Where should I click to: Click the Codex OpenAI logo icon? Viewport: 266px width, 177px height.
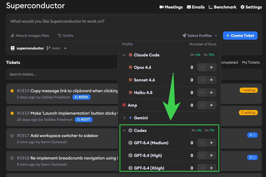(x=130, y=130)
